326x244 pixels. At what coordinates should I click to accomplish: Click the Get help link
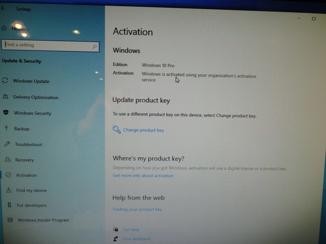131,230
